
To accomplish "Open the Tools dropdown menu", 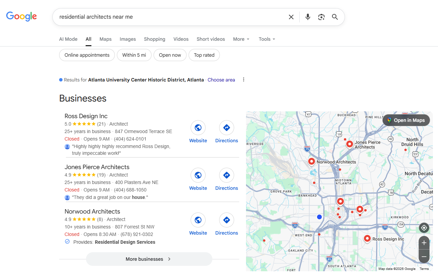I will click(267, 39).
